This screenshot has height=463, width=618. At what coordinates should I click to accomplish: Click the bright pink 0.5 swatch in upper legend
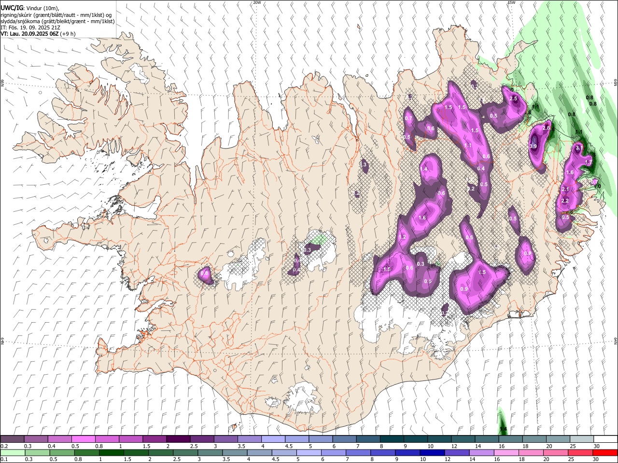(83, 439)
